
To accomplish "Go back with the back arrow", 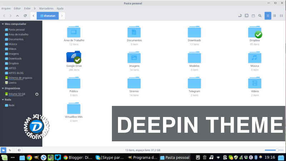I will click(x=4, y=16).
